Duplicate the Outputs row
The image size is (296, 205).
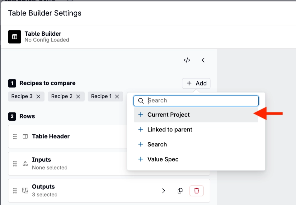point(180,191)
